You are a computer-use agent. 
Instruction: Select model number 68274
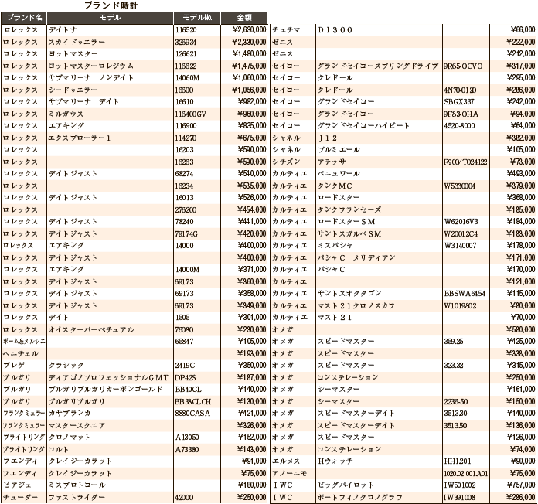coord(184,174)
